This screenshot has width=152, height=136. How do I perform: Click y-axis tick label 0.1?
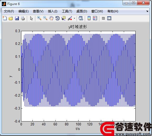point(18,57)
